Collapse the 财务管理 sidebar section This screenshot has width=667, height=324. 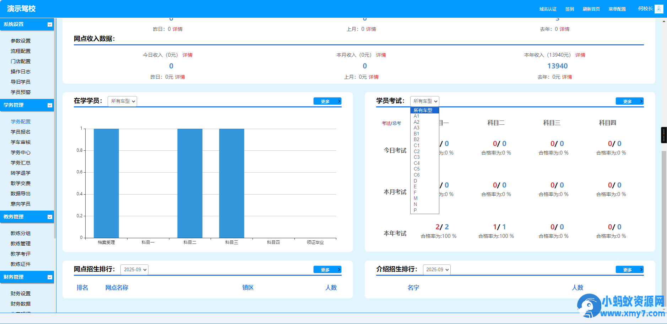[x=50, y=277]
